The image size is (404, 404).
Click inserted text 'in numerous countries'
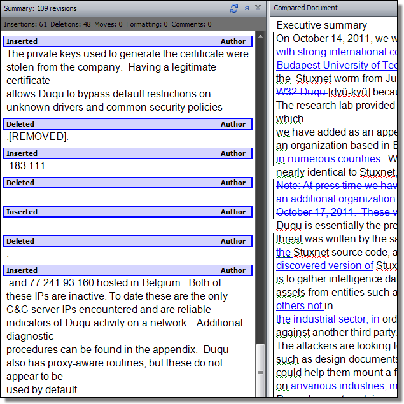tap(328, 159)
